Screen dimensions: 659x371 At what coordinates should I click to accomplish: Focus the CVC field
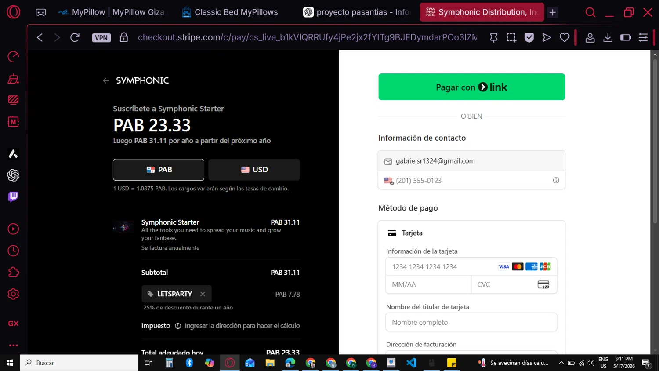pyautogui.click(x=514, y=284)
